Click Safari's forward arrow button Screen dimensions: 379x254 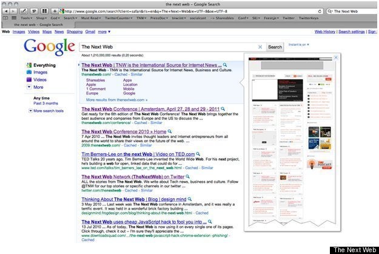pyautogui.click(x=13, y=11)
